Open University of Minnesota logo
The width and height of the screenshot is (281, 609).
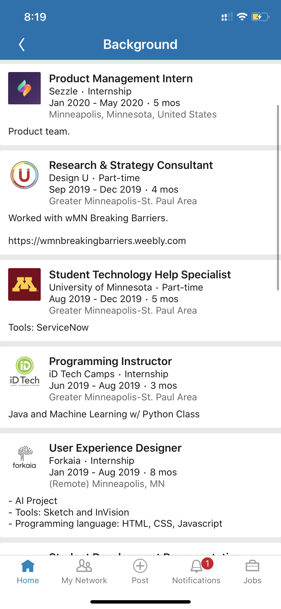click(24, 284)
